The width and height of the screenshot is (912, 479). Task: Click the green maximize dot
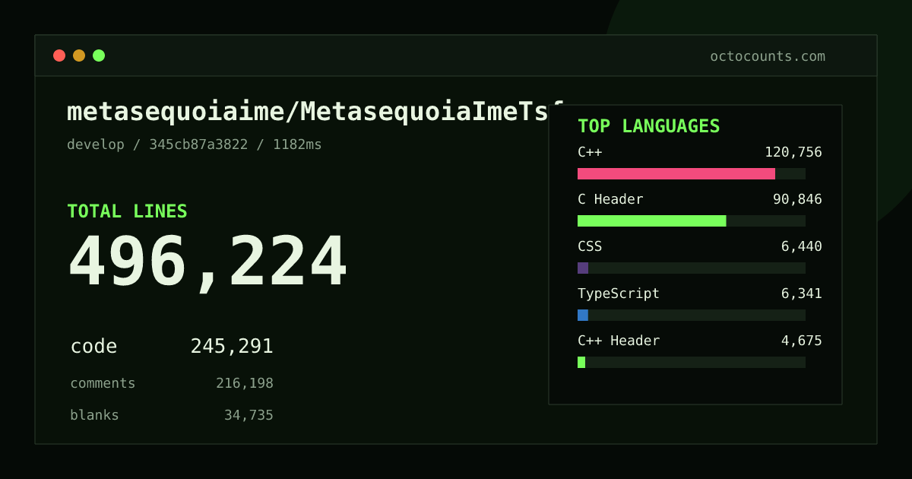(99, 56)
